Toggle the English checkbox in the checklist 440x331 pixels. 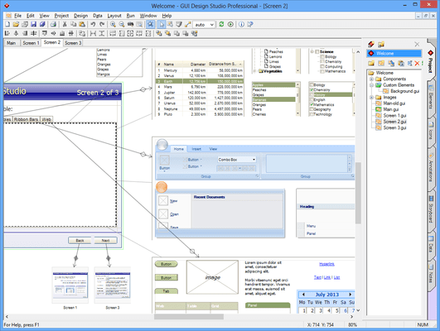coord(312,99)
